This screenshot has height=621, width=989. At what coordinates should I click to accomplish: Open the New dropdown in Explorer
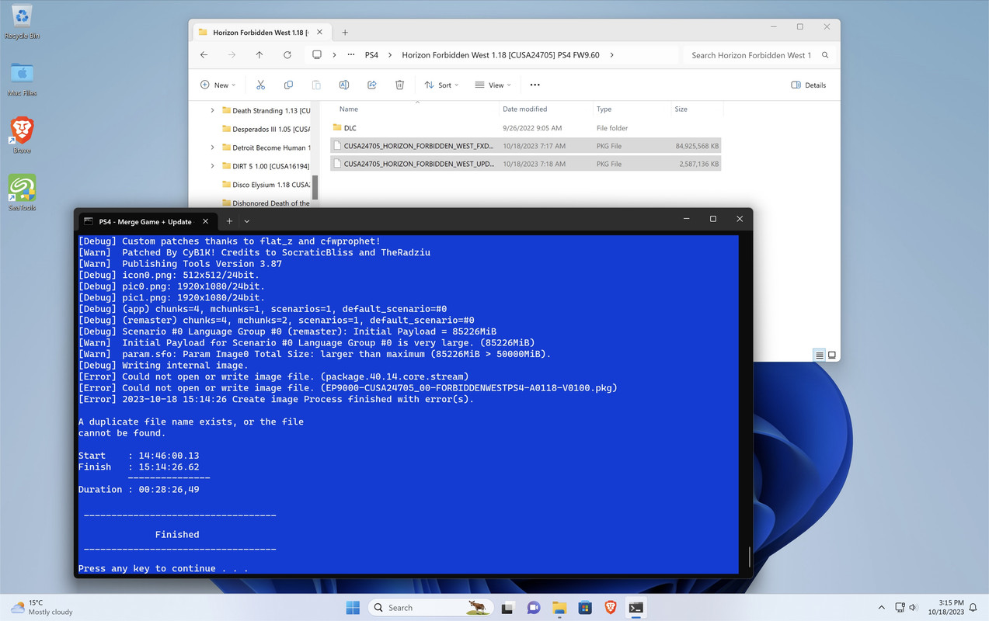(218, 85)
